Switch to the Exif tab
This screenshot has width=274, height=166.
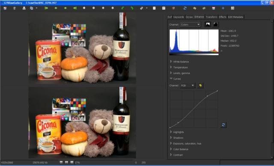170,17
